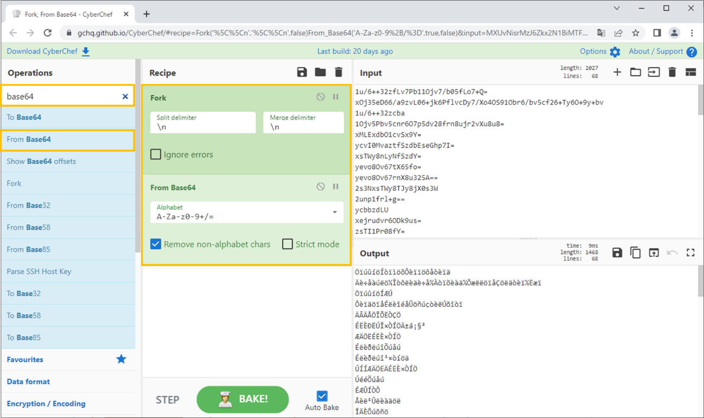Copy output to clipboard
Screen dimensions: 704x418
(x=635, y=253)
